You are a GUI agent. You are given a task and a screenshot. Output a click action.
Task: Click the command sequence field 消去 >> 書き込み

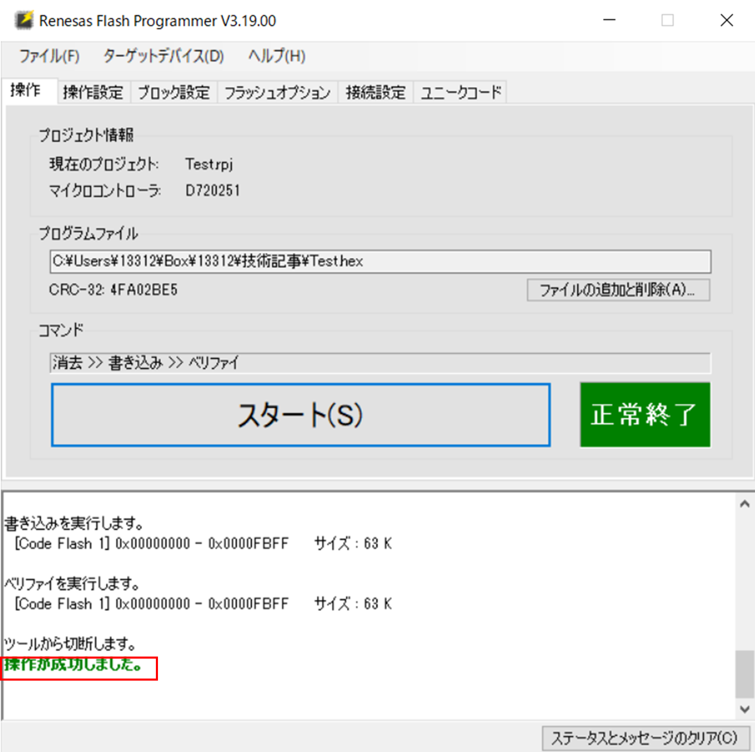click(380, 363)
